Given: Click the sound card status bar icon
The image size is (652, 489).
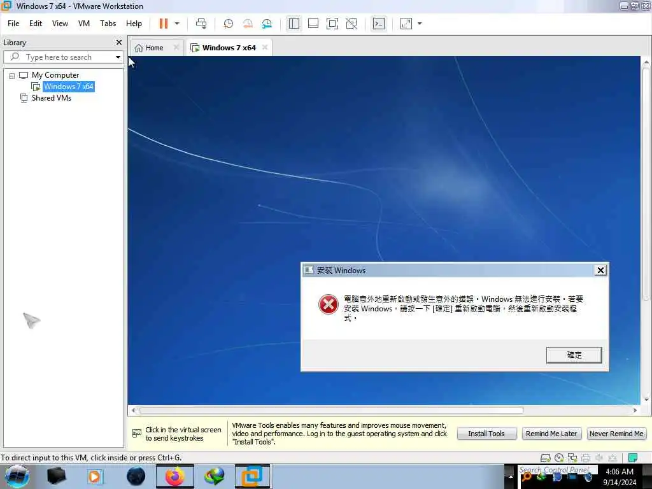Looking at the screenshot, I should pyautogui.click(x=599, y=458).
